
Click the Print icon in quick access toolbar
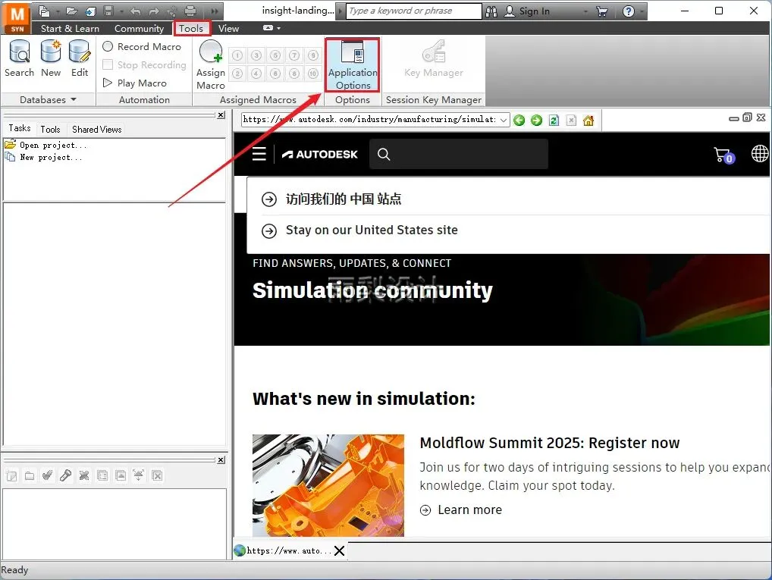(190, 11)
